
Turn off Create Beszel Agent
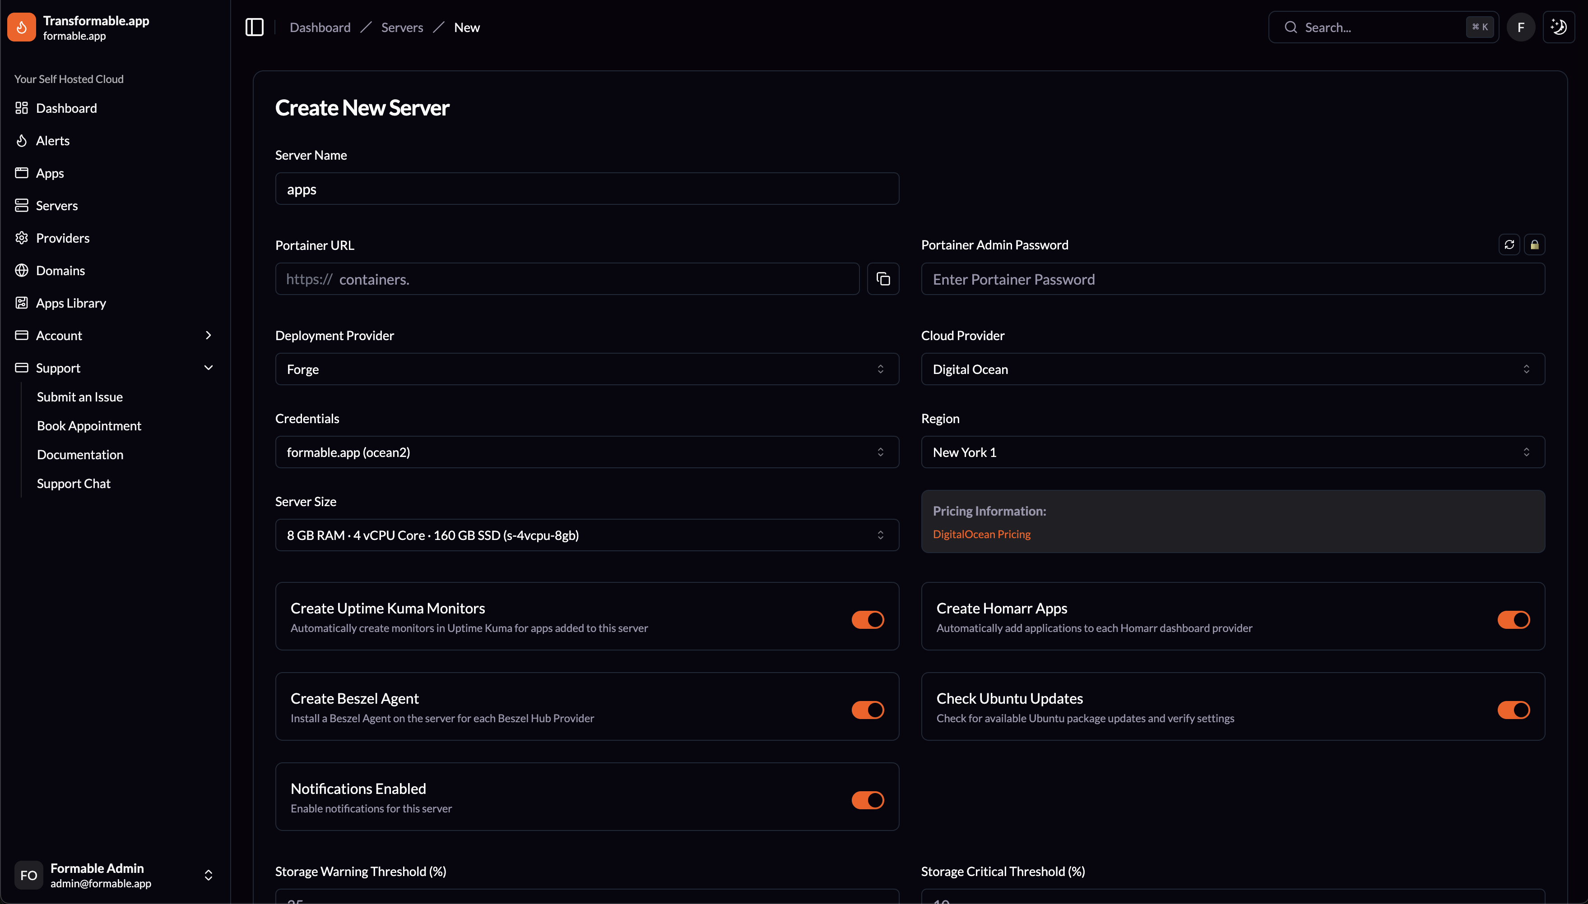pos(867,710)
